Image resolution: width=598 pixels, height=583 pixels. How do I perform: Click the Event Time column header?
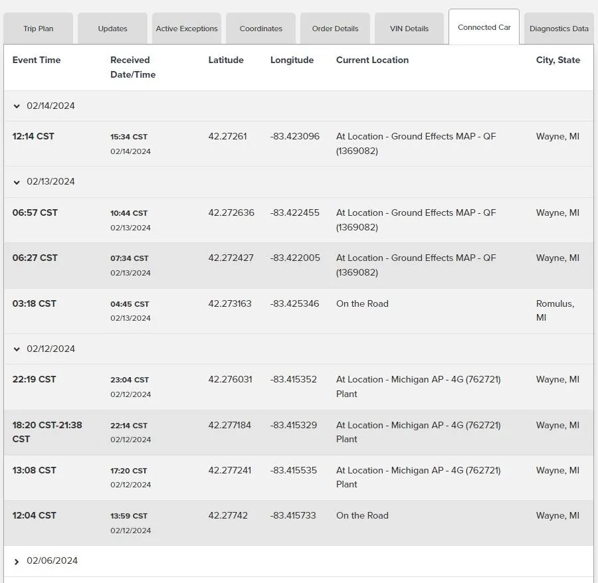pos(37,60)
